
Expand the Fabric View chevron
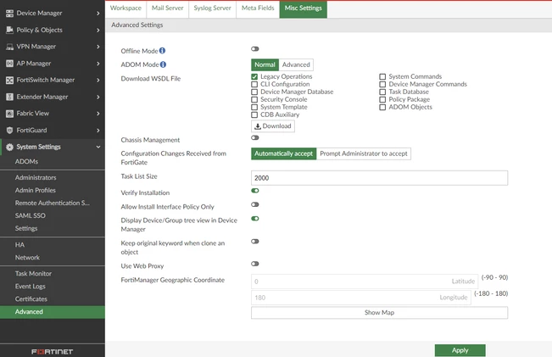(x=98, y=114)
